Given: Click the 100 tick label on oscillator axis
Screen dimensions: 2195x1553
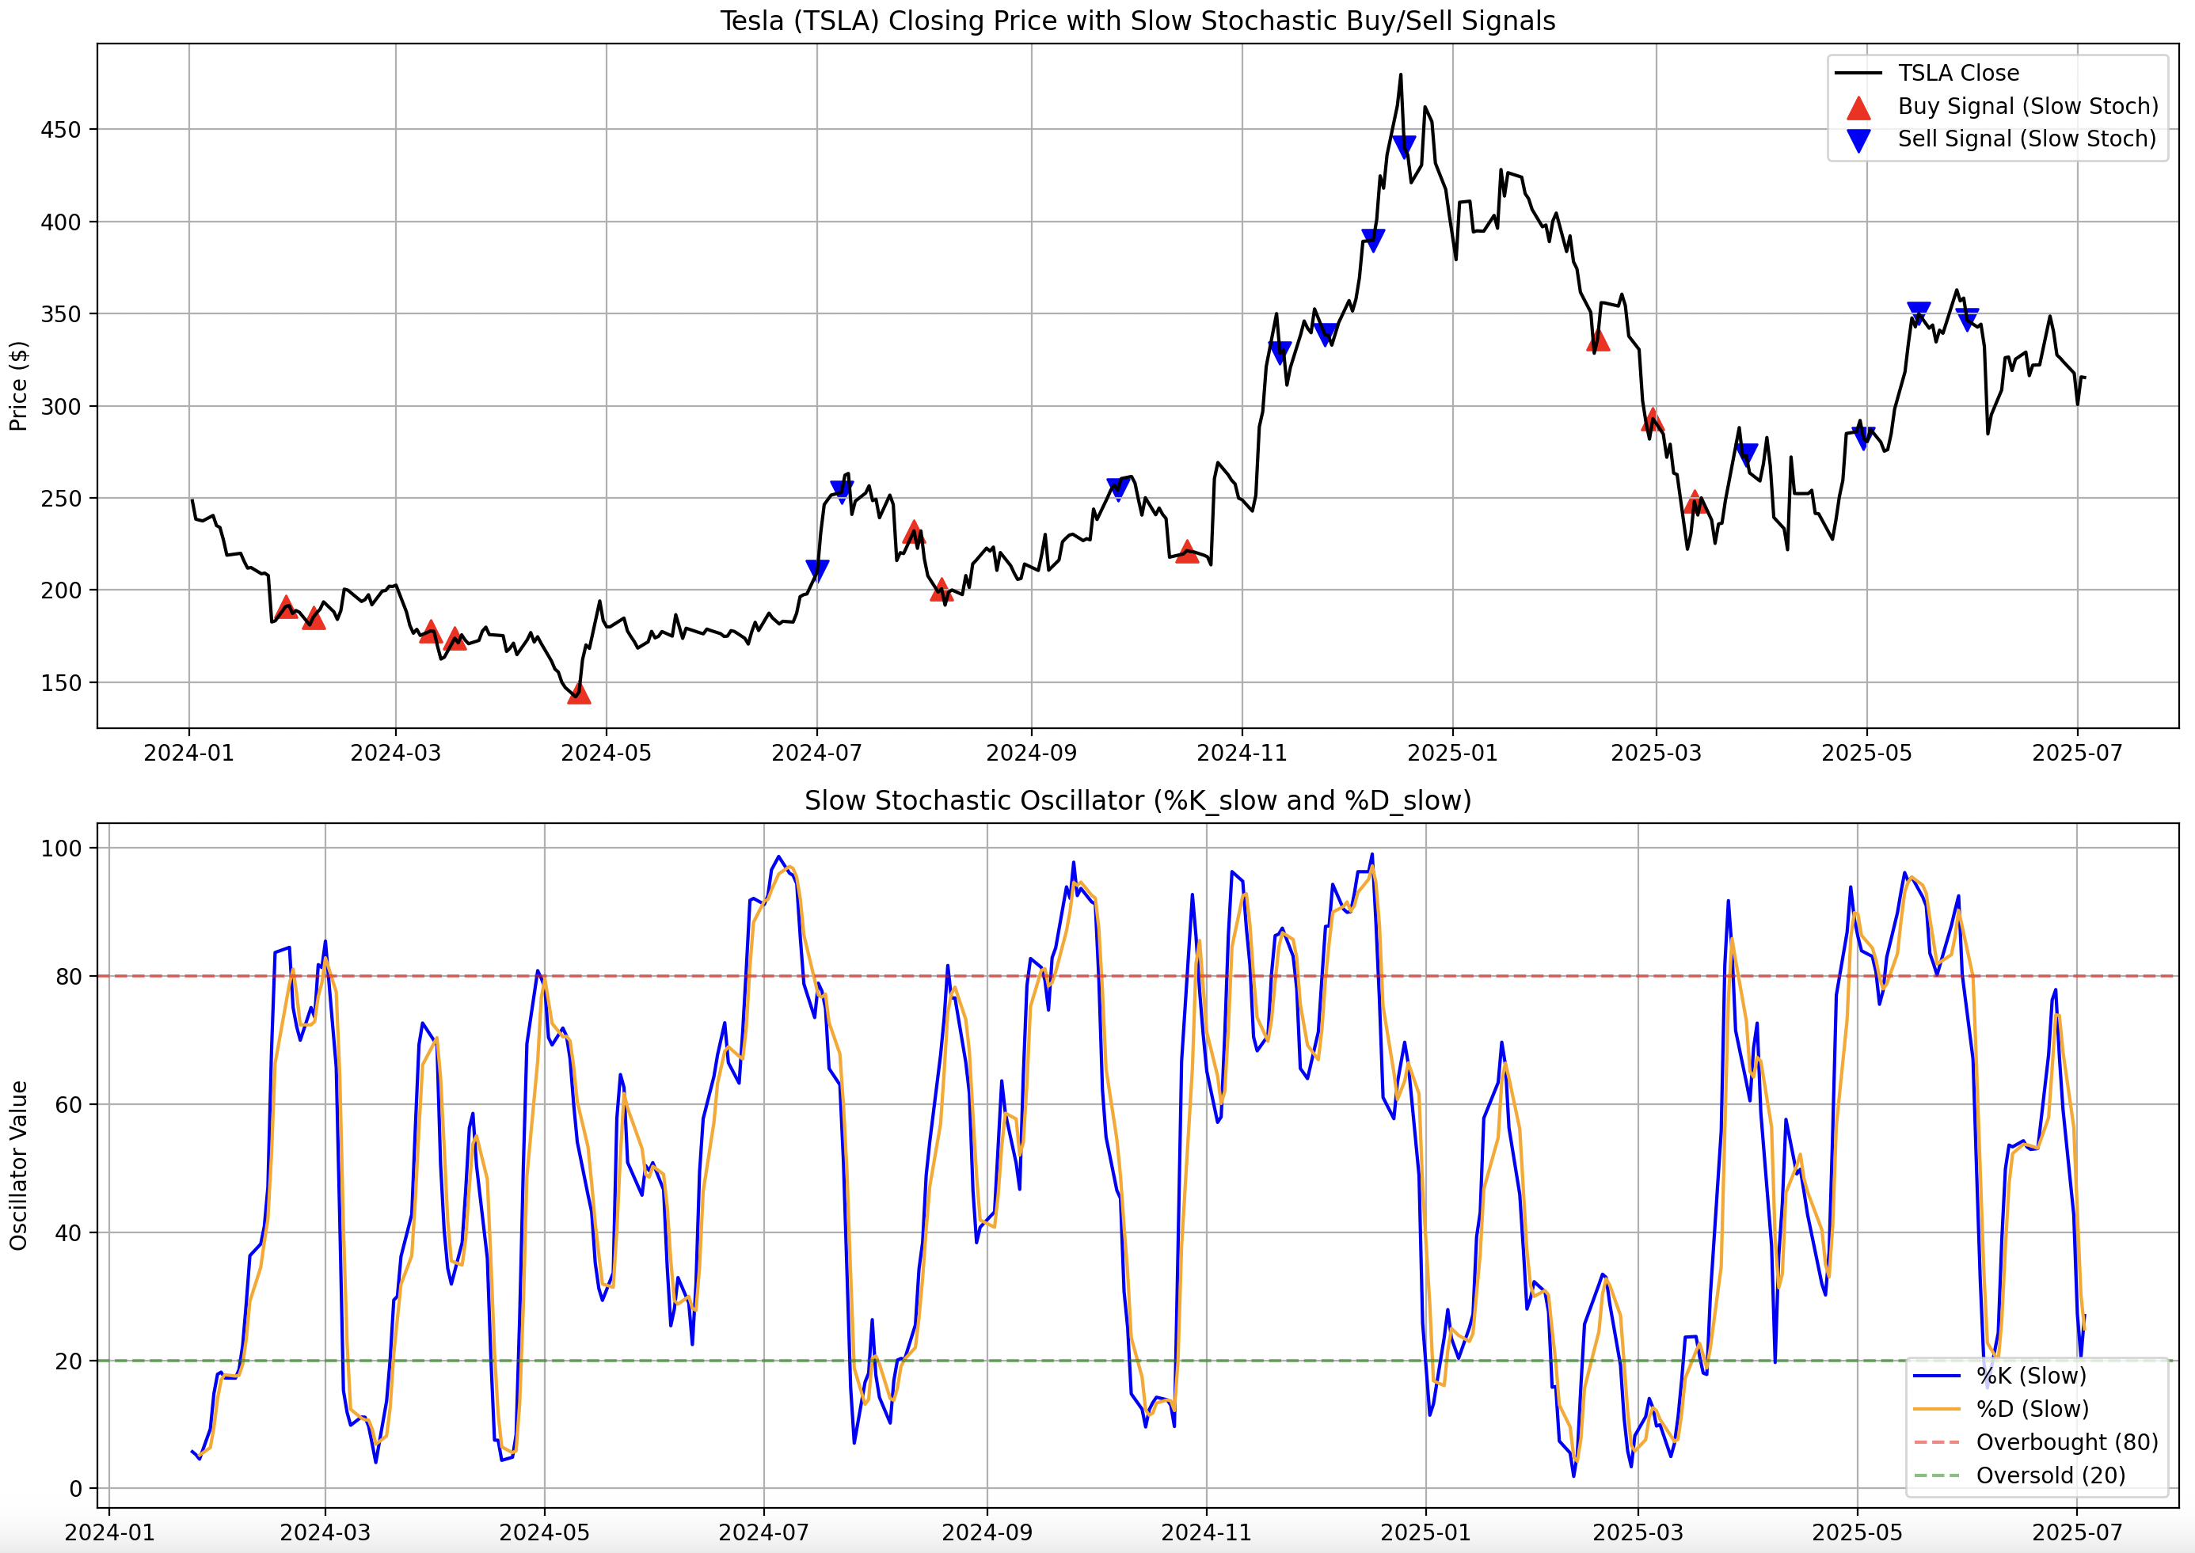Looking at the screenshot, I should [x=61, y=849].
